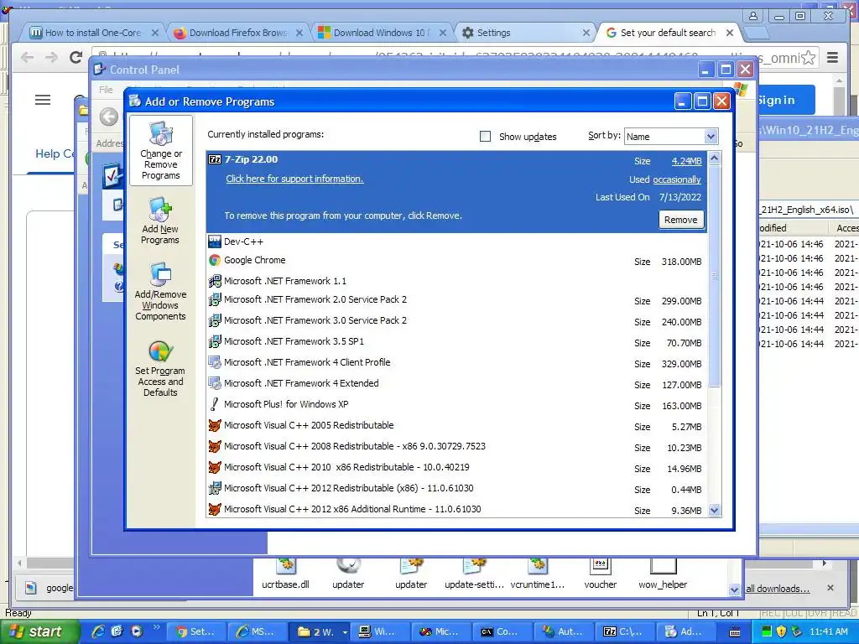This screenshot has width=859, height=644.
Task: Bookmark this page with Chrome's star icon
Action: click(x=808, y=58)
